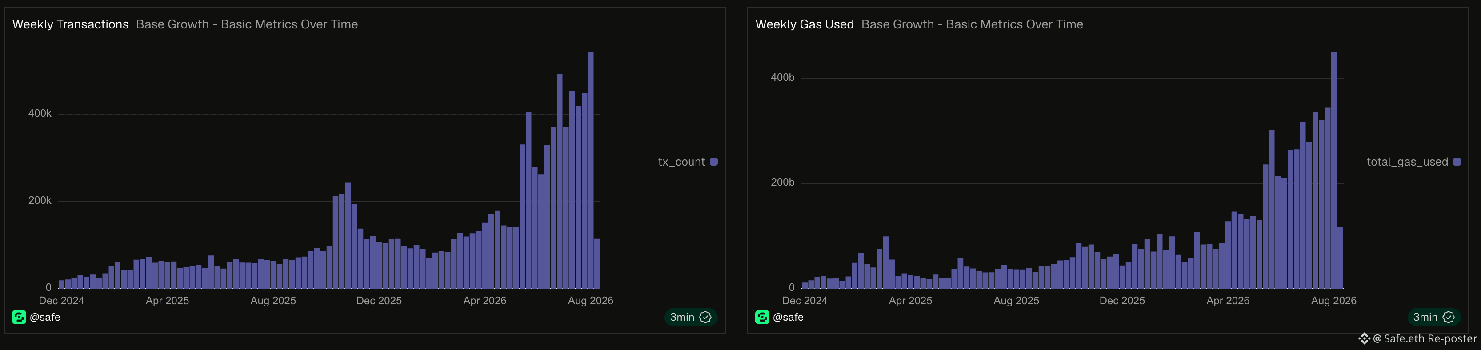Click the Apr 2025 axis label in Weekly Gas Used
The width and height of the screenshot is (1481, 350).
coord(911,301)
